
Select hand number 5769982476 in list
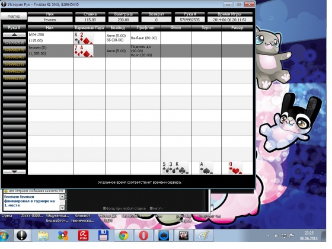click(14, 50)
